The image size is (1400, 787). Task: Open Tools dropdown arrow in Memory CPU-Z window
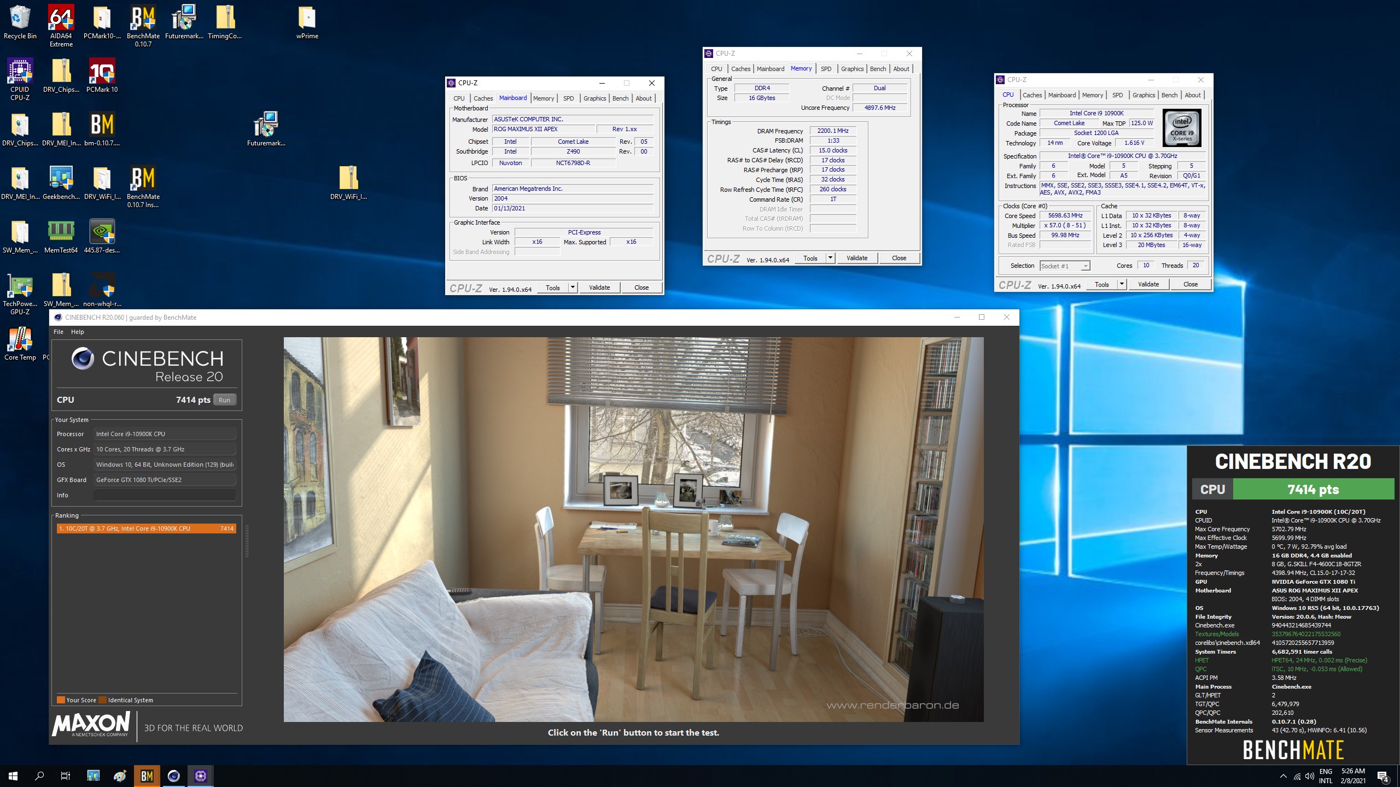(830, 258)
